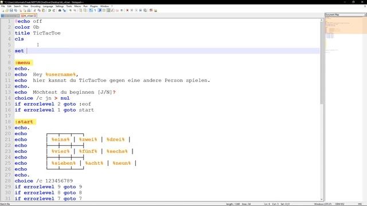Open the View menu
Viewport: 367px width, 206px height.
click(x=25, y=6)
